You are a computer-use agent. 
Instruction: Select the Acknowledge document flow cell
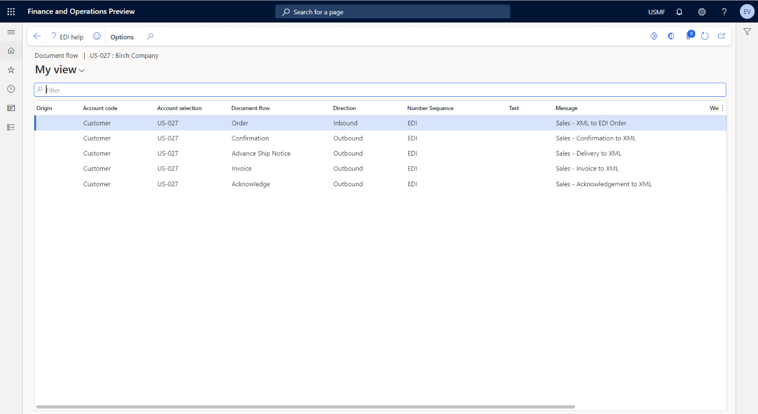251,184
